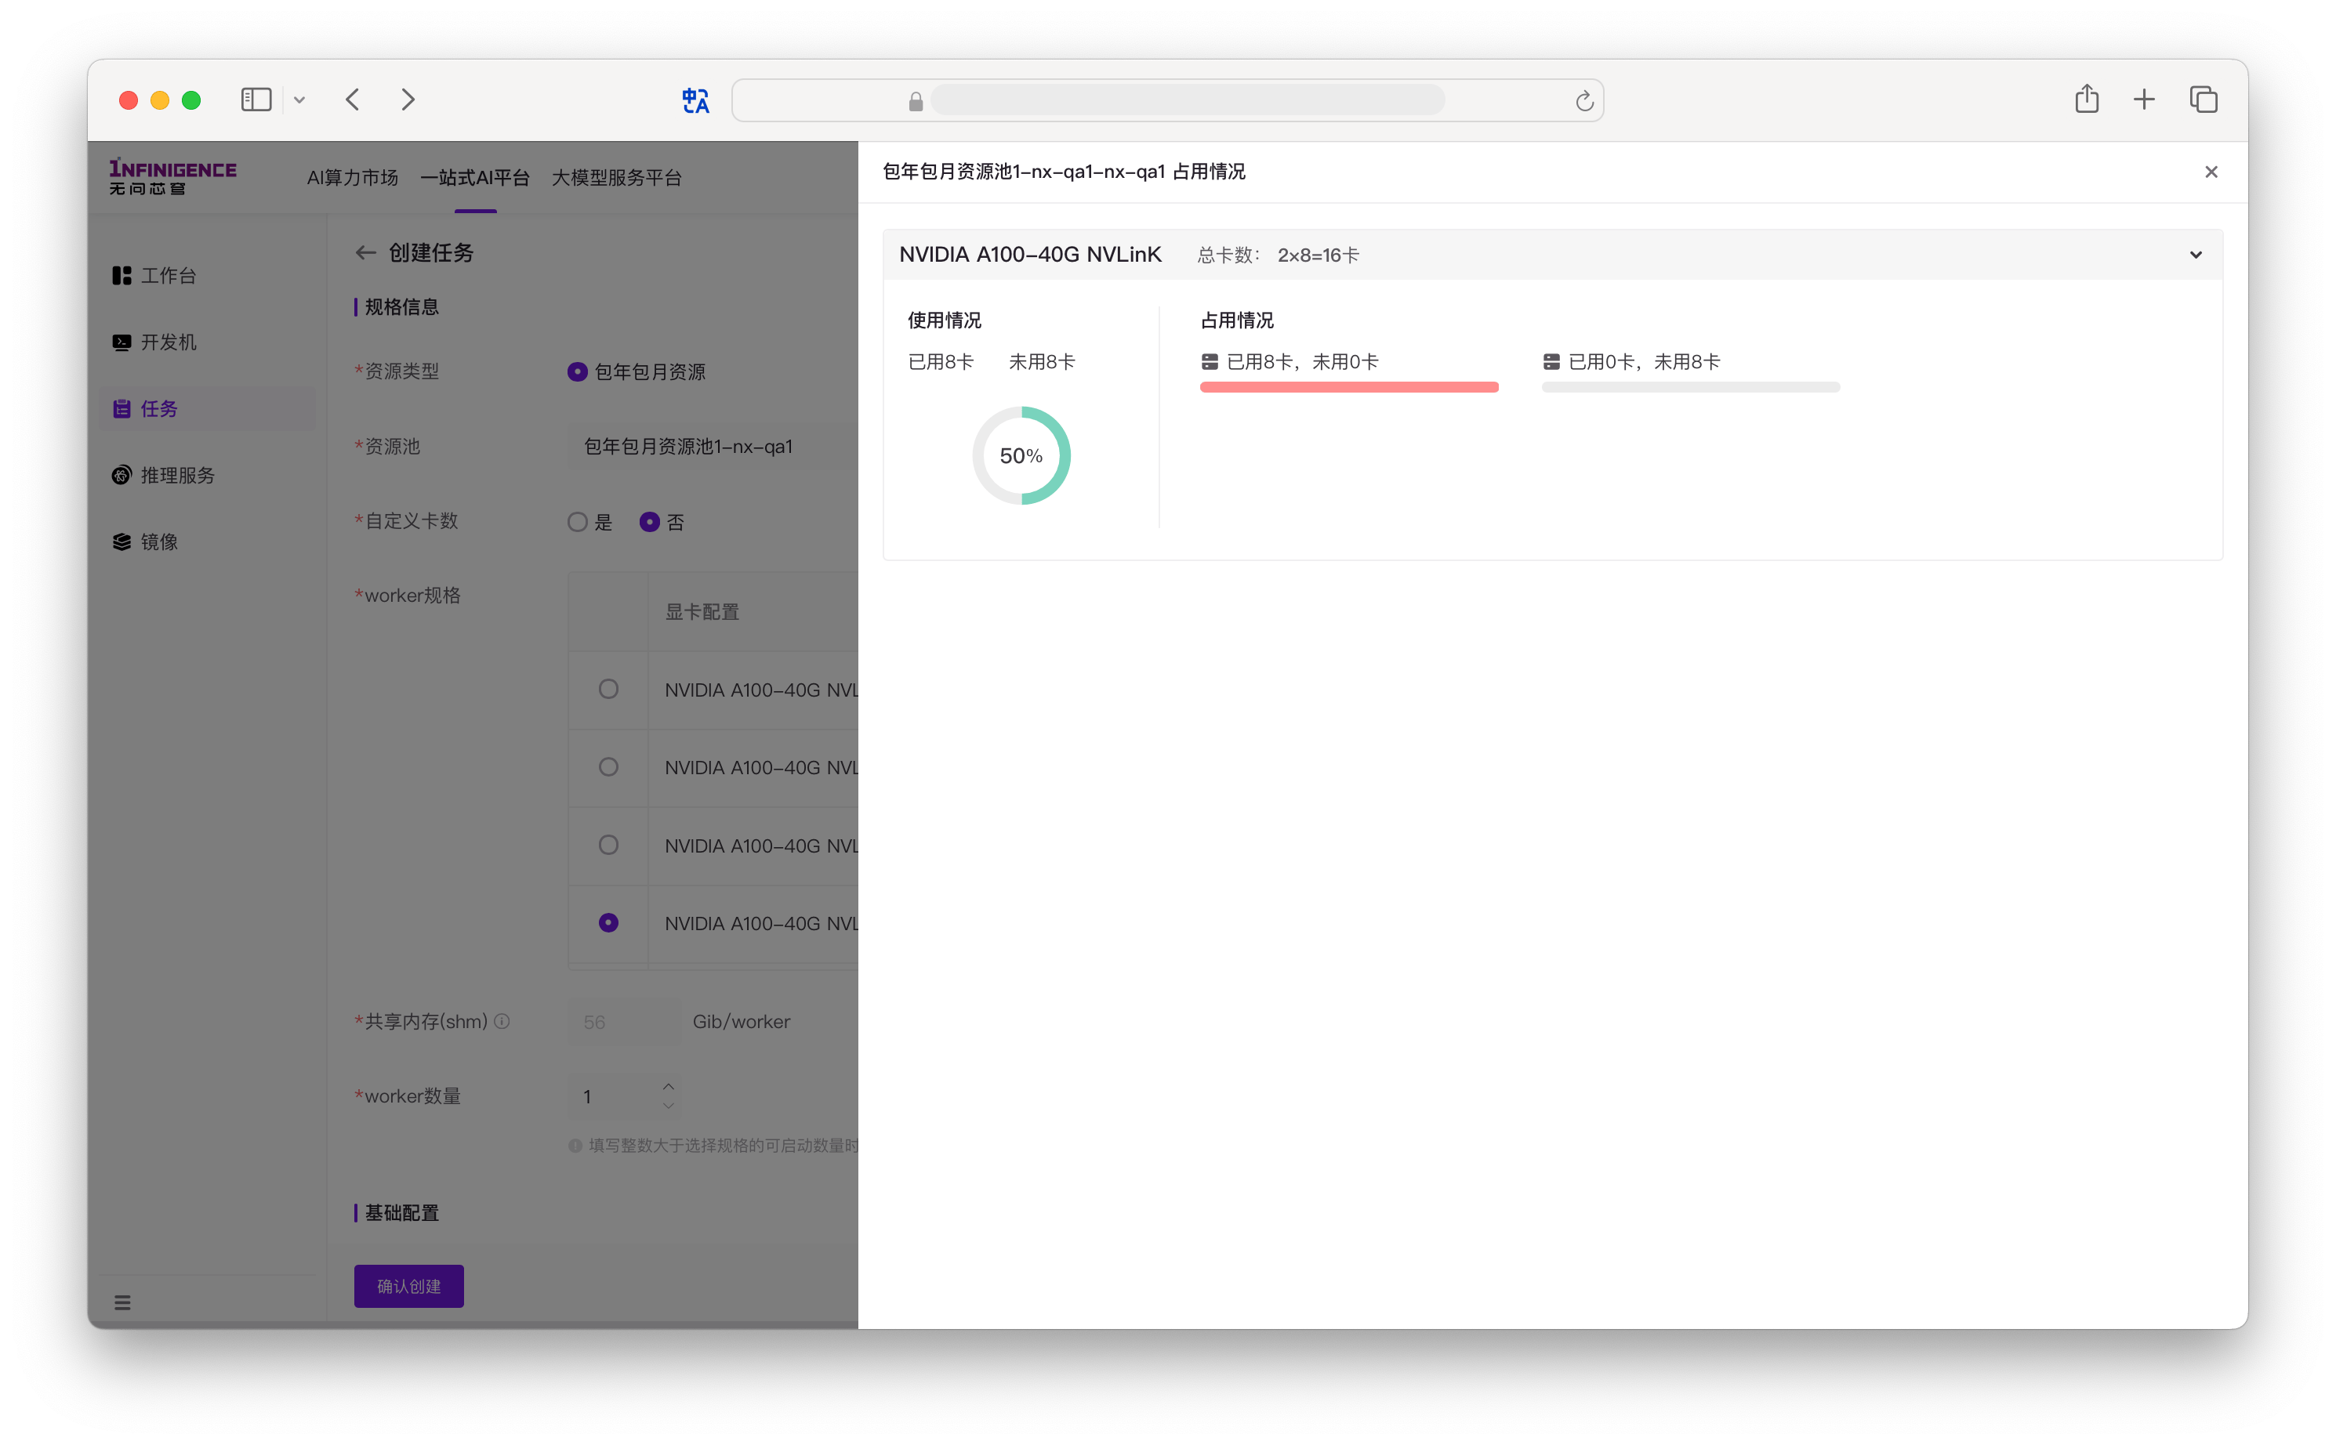This screenshot has height=1445, width=2336.
Task: Click the red fully-used node bar
Action: 1348,387
